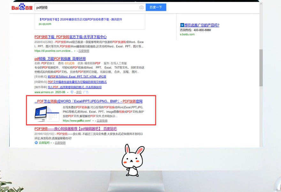Open PDF快转下载 太平洋下载中心 result

point(71,37)
